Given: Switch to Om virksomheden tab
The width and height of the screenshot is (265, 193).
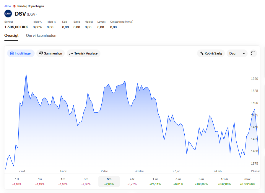Looking at the screenshot, I should (x=41, y=36).
